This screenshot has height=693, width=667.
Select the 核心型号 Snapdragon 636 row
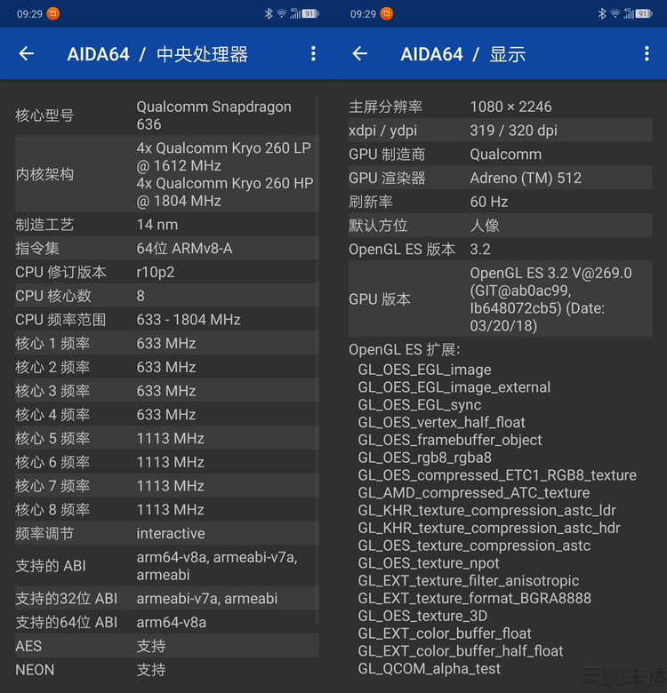click(165, 115)
